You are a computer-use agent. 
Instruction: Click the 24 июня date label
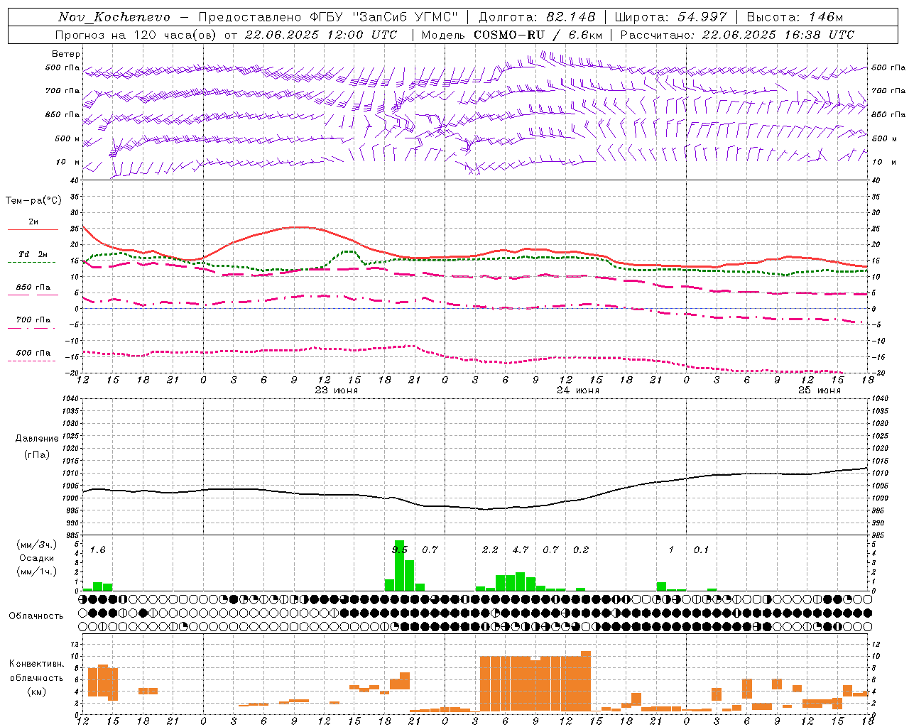point(577,390)
